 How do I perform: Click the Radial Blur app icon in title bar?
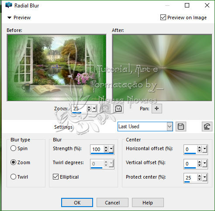(x=9, y=5)
